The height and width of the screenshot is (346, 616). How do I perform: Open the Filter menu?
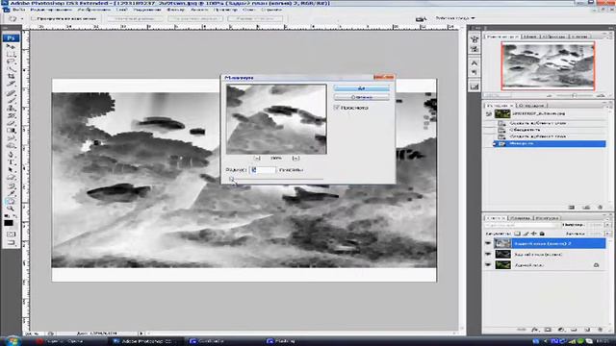coord(175,10)
